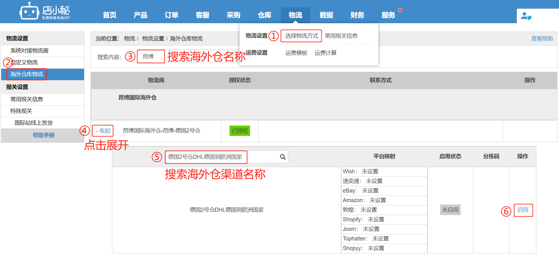Collapse the row with 收起
The height and width of the screenshot is (255, 559).
pos(103,131)
